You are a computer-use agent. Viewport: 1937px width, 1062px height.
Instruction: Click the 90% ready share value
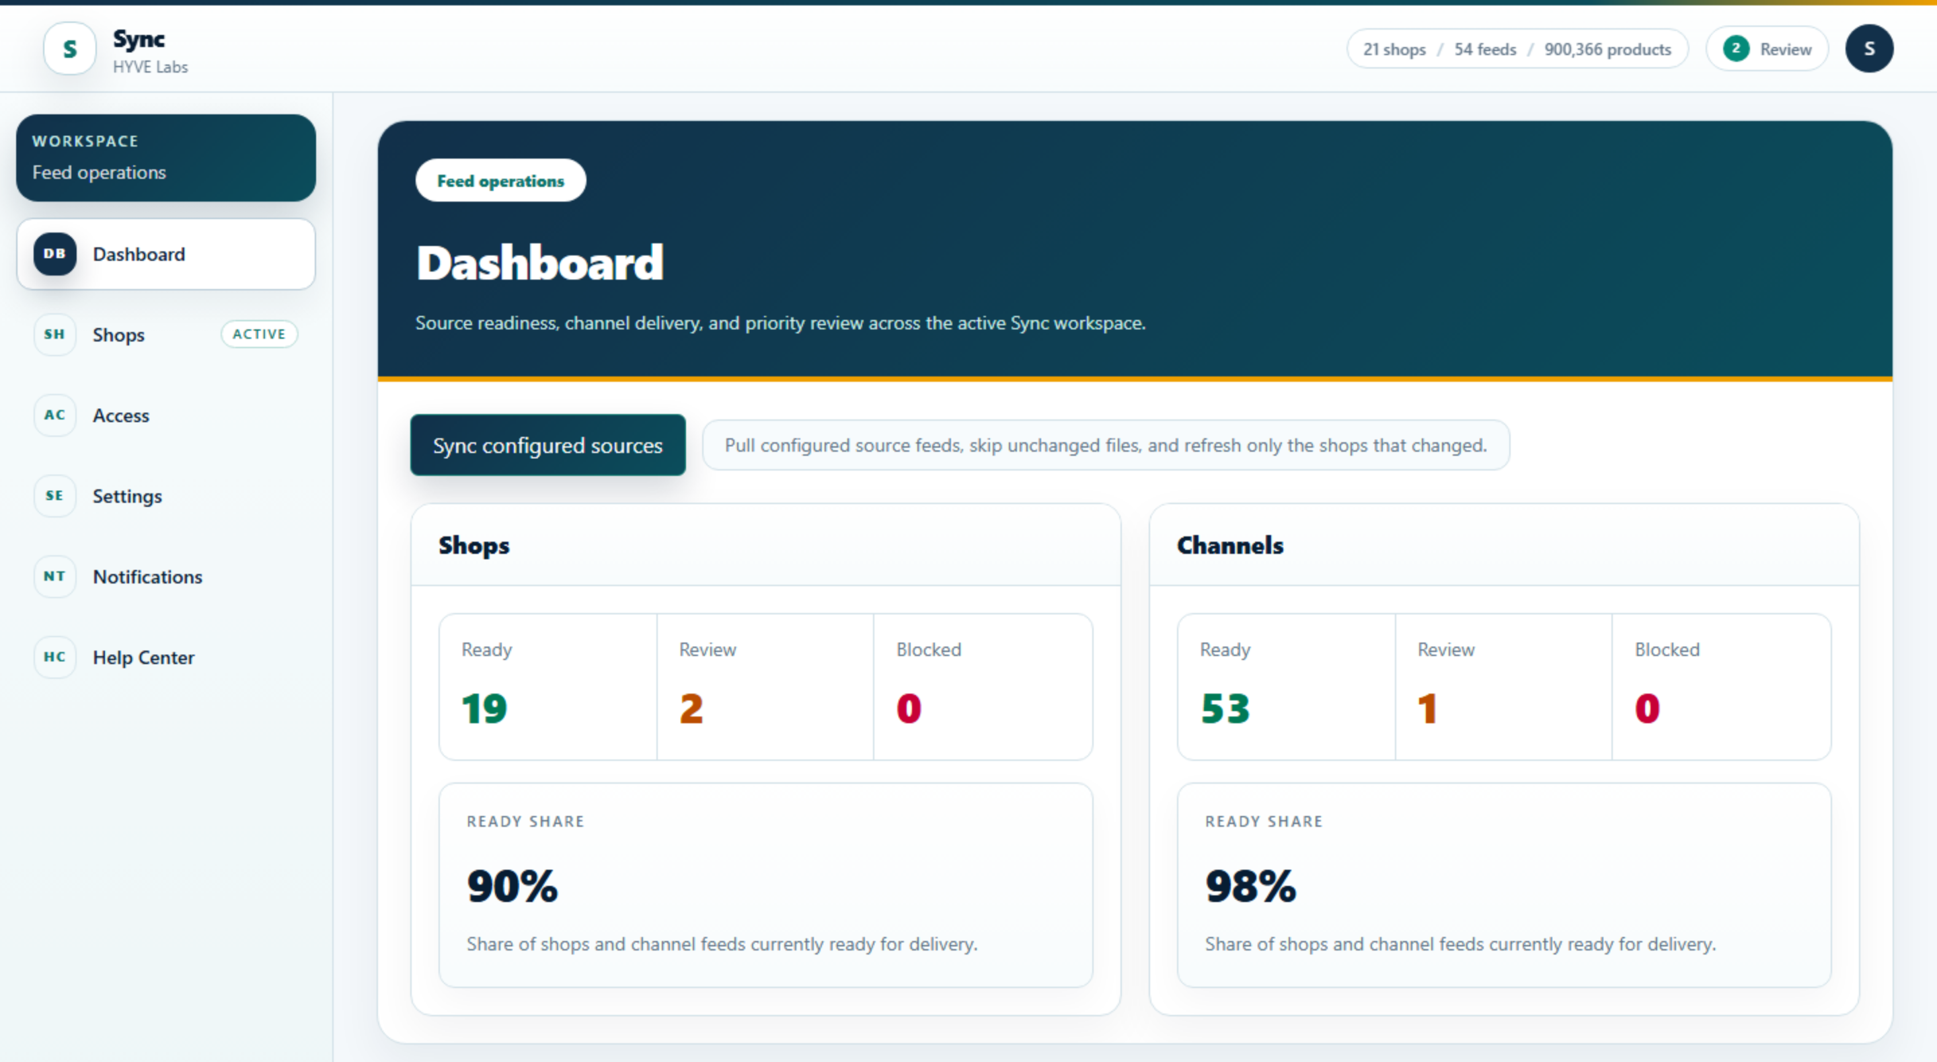[512, 885]
